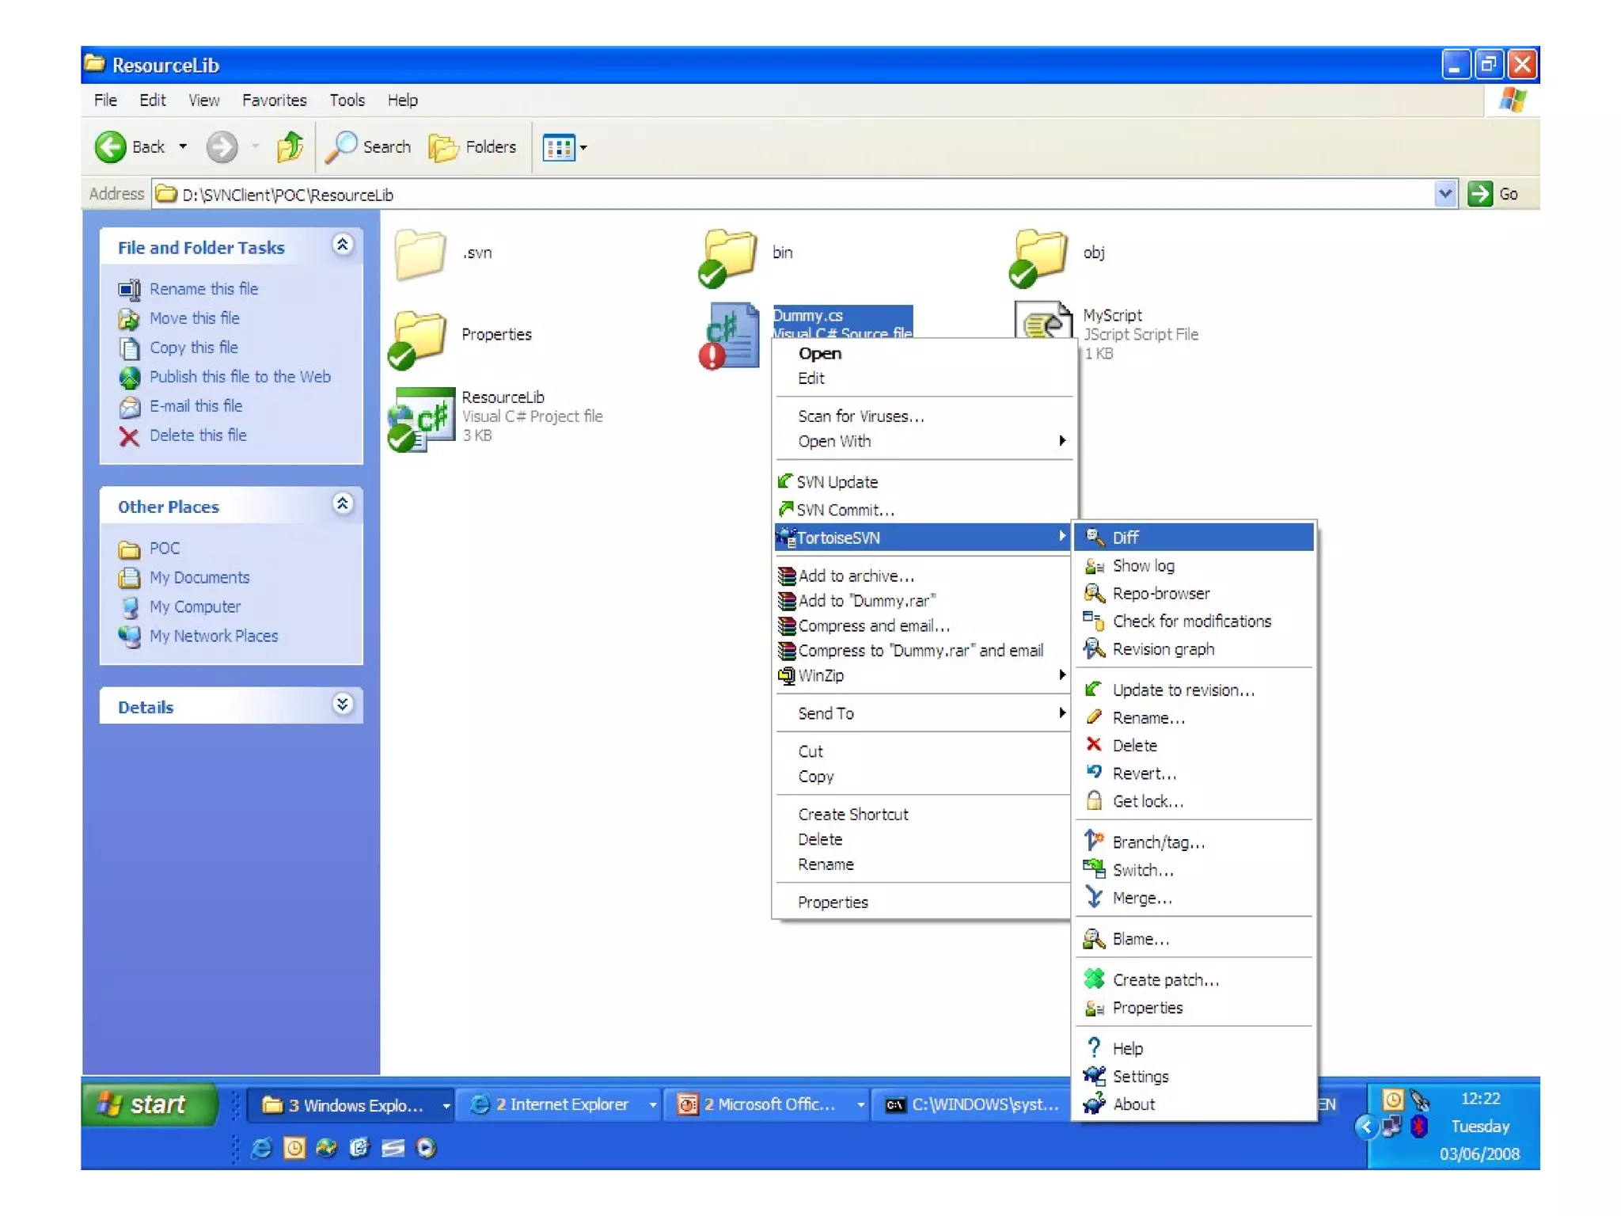
Task: Click the Diff icon in TortoiseSVN submenu
Action: pyautogui.click(x=1095, y=538)
